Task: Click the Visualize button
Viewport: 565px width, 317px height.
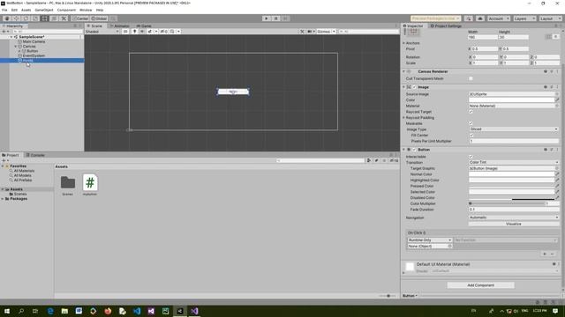Action: 514,224
